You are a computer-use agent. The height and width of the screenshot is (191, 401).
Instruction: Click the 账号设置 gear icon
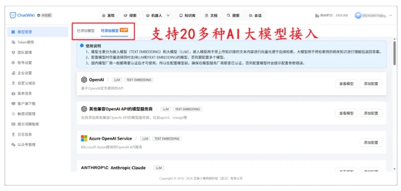click(x=13, y=63)
